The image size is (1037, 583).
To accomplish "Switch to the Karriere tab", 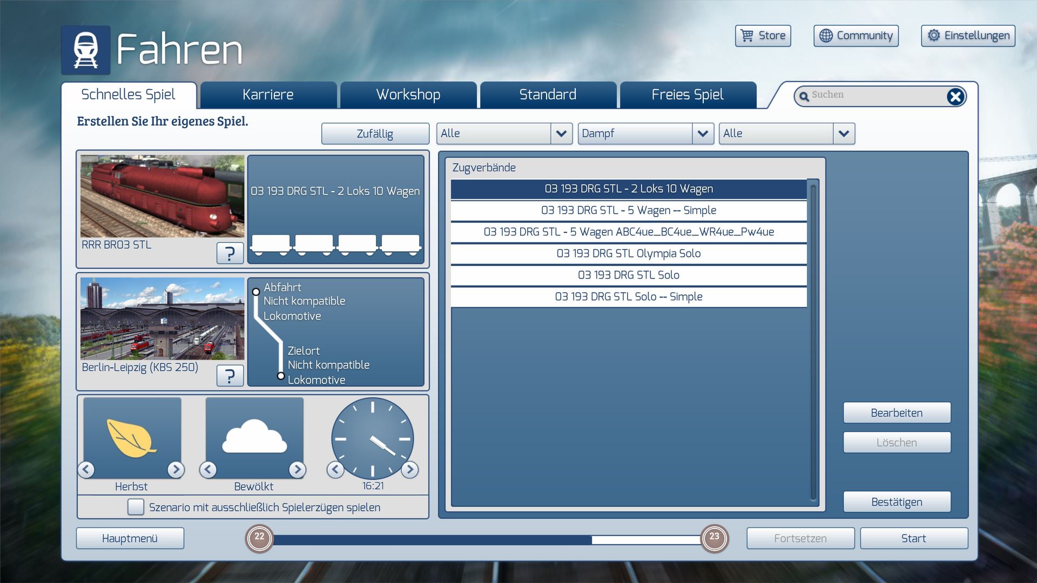I will pos(268,95).
